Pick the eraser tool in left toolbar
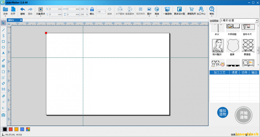Image resolution: width=260 pixels, height=137 pixels. [3, 83]
